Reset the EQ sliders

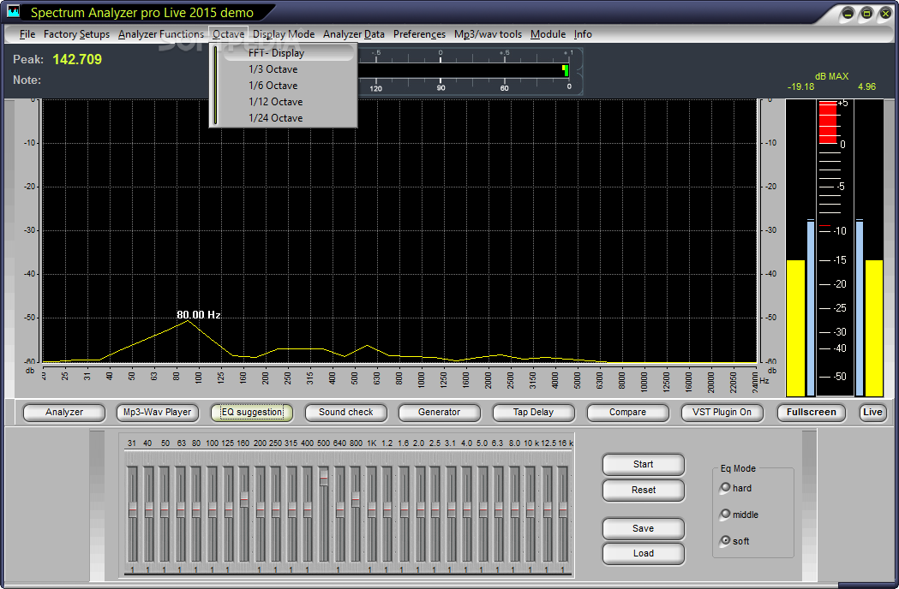644,491
